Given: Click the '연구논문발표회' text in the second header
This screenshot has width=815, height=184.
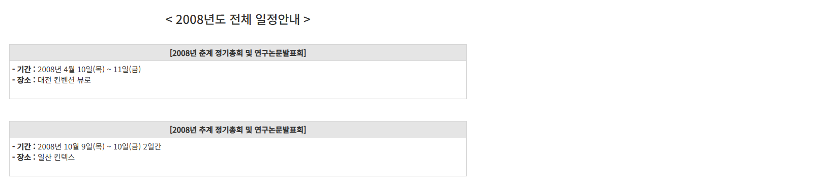Looking at the screenshot, I should [279, 130].
